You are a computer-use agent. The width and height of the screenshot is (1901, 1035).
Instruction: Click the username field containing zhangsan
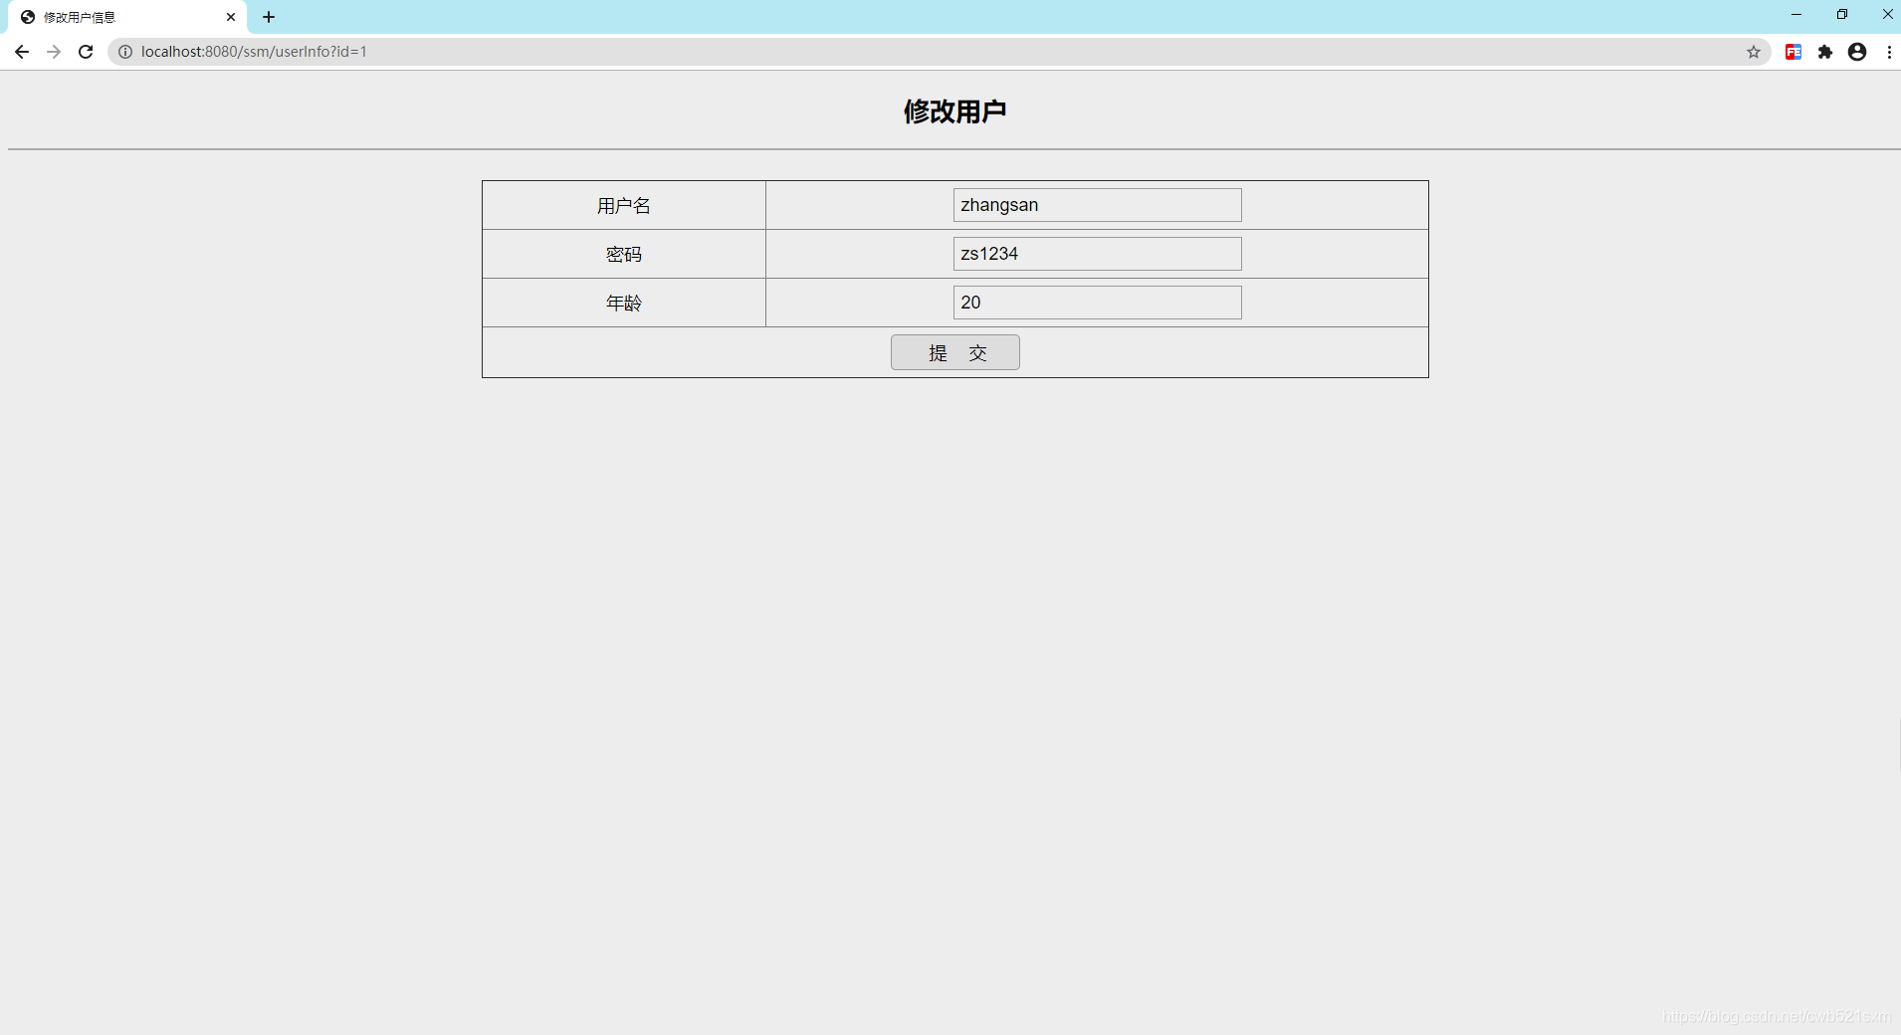[1097, 205]
